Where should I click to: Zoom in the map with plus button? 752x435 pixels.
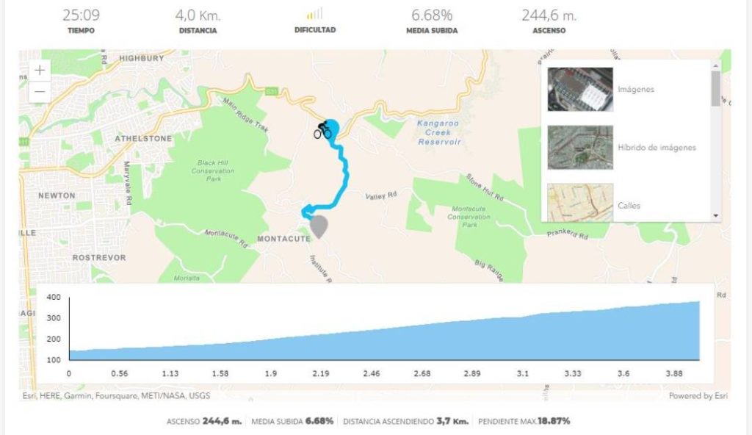(x=40, y=71)
